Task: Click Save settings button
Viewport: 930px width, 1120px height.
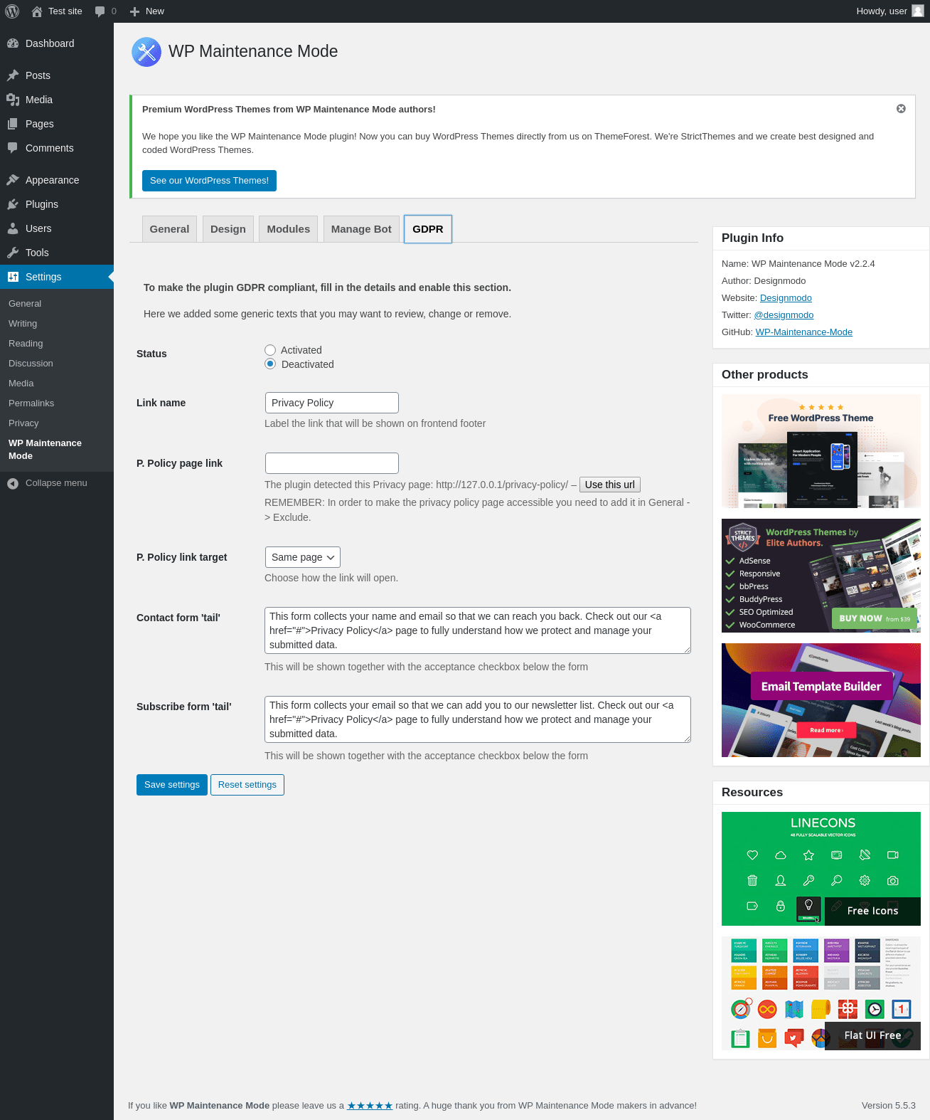Action: coord(172,785)
